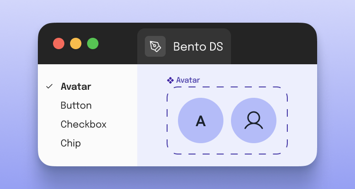The image size is (355, 189).
Task: Select Chip in the component list
Action: (x=71, y=143)
